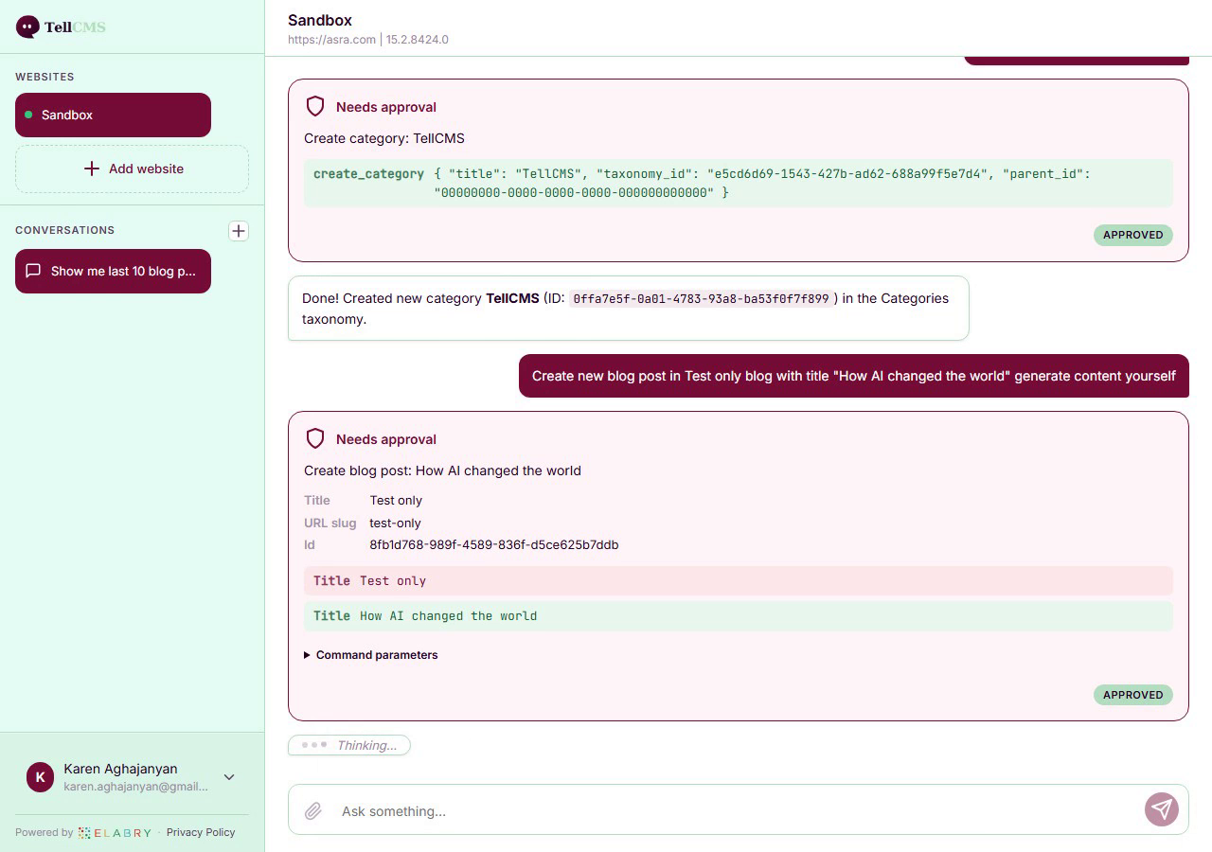Click the karen.aghajanyan email text

(135, 787)
